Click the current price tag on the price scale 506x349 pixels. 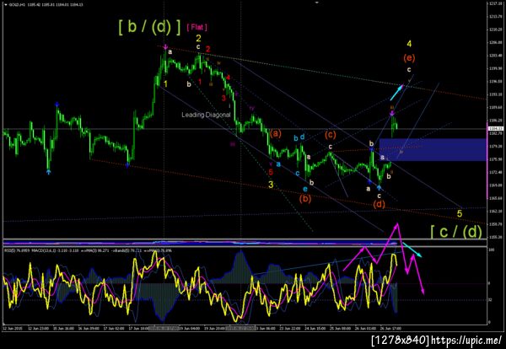coord(496,128)
